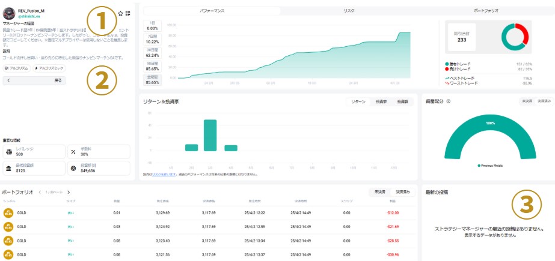Image resolution: width=555 pixels, height=261 pixels.
Task: Click the green 勝ちトレード legend dot
Action: [447, 64]
